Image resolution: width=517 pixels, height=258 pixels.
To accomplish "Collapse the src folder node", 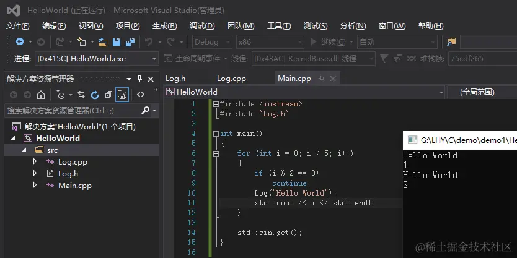I will (x=24, y=150).
